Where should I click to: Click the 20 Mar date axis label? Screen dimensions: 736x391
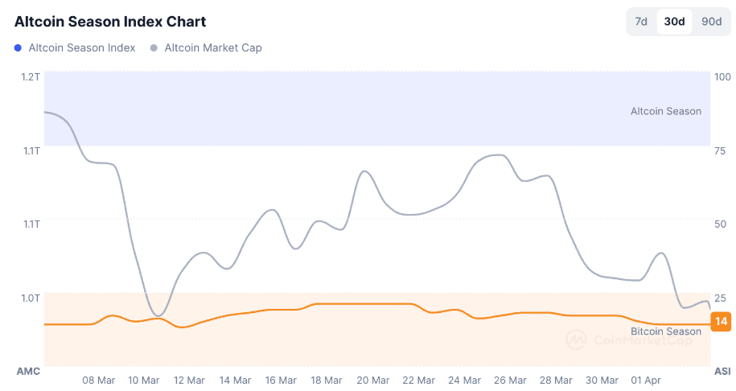373,380
